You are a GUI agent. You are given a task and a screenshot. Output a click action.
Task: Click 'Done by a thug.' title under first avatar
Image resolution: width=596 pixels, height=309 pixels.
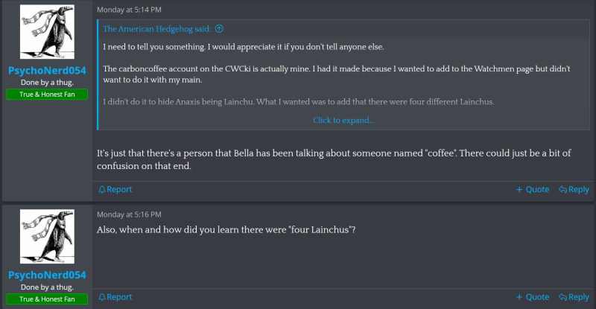(47, 83)
